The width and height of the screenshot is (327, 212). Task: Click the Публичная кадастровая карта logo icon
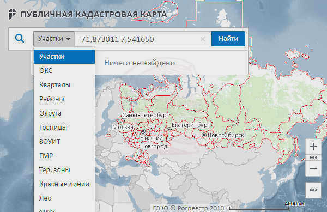click(x=12, y=14)
